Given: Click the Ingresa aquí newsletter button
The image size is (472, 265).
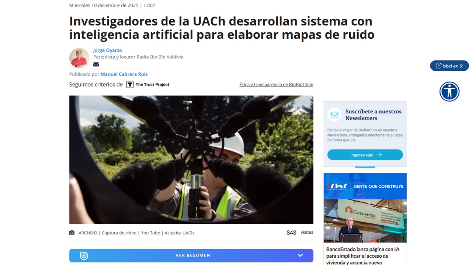Looking at the screenshot, I should click(x=365, y=155).
